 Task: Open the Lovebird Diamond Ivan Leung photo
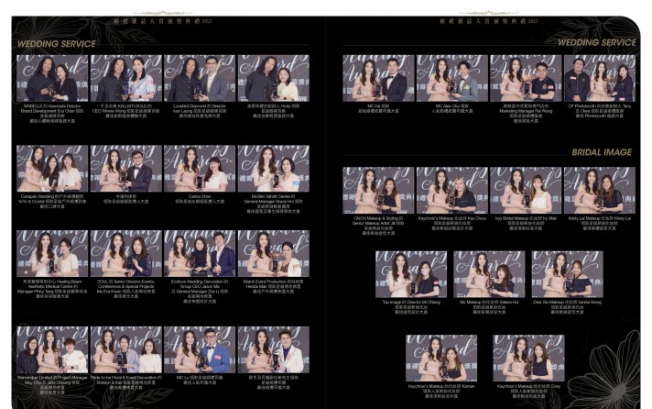200,78
